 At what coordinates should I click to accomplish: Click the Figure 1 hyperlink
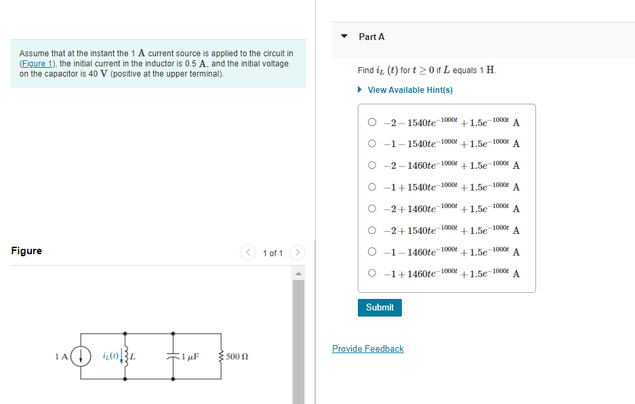tap(37, 63)
